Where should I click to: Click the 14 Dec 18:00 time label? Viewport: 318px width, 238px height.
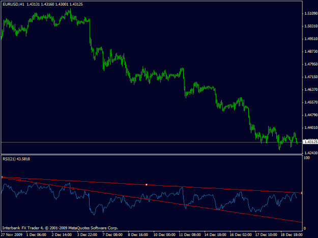(x=215, y=235)
